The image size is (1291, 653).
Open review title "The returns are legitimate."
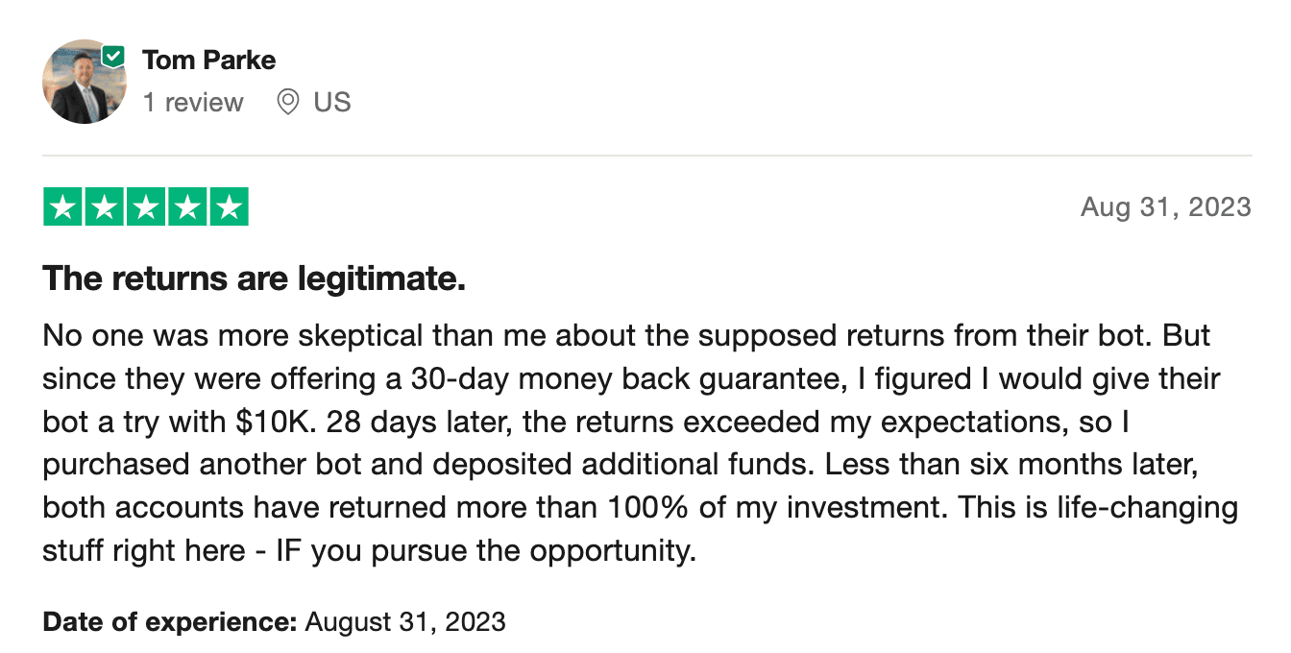pyautogui.click(x=255, y=279)
